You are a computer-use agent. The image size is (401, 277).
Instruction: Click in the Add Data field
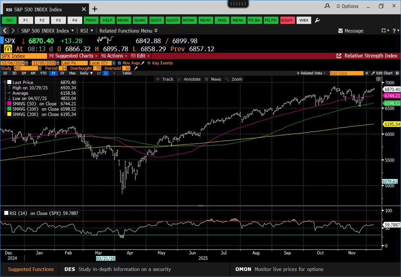347,73
